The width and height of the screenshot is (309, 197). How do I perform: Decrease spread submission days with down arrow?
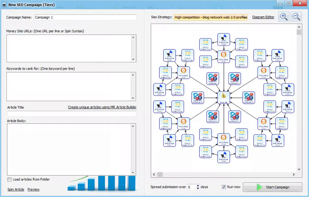(198, 189)
